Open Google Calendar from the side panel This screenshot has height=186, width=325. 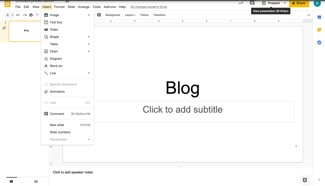pos(319,17)
